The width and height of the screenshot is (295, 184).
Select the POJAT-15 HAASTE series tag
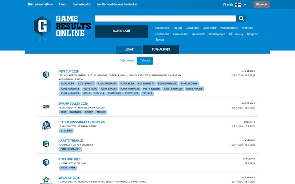(x=70, y=149)
